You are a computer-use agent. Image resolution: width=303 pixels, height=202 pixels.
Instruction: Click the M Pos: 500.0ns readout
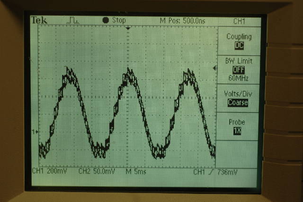pyautogui.click(x=184, y=21)
